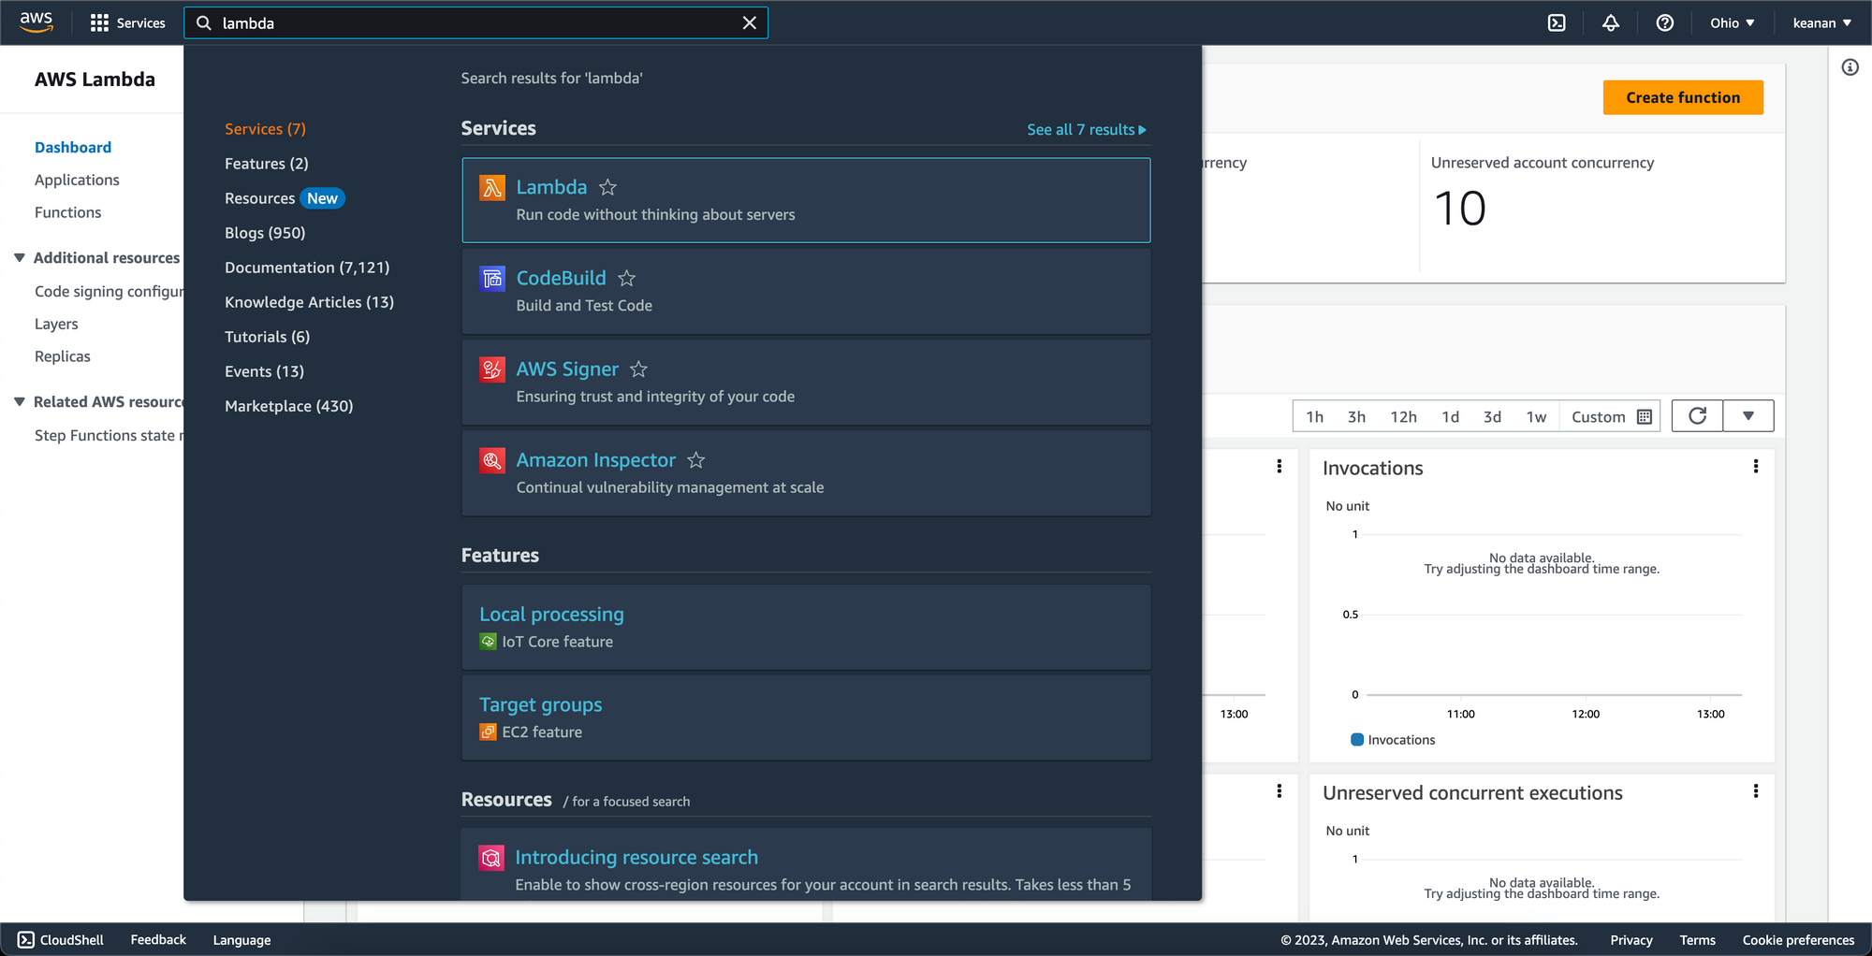Clear the search field with X icon
Screen dimensions: 1872x956
pos(749,23)
